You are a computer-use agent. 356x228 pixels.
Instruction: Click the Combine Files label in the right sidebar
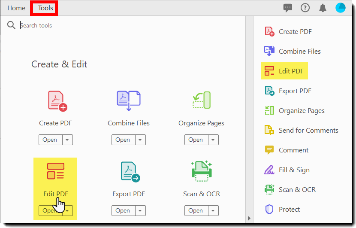(300, 52)
